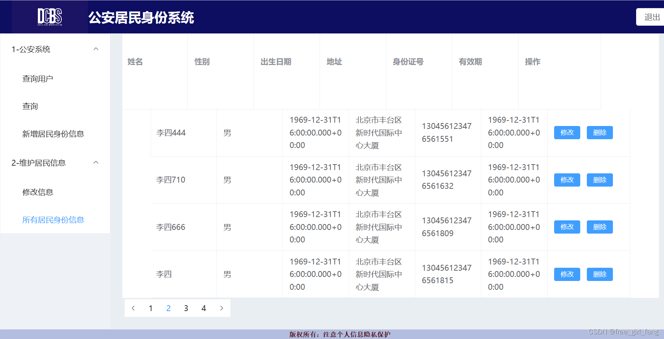Click ID number ending 6561815
Screen dimensions: 664x339
click(x=447, y=274)
